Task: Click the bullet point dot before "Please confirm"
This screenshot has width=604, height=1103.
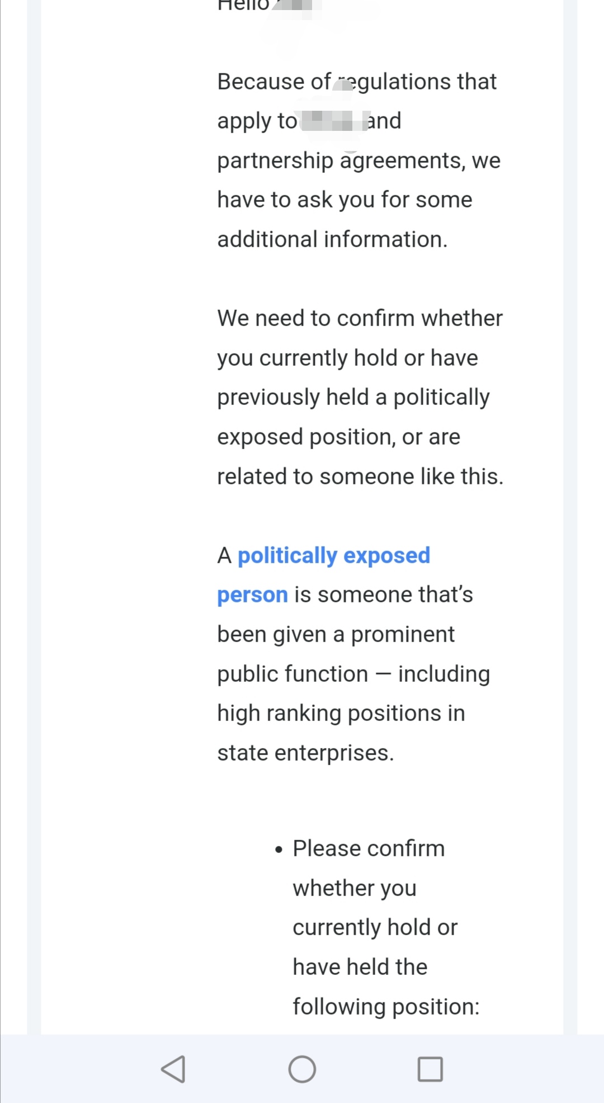Action: tap(279, 850)
